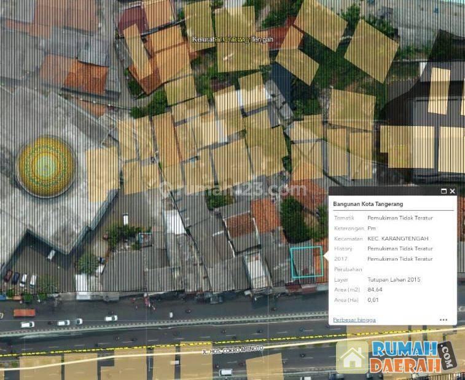465x380 pixels.
Task: Click the yellow-green mosque dome
Action: [45, 167]
